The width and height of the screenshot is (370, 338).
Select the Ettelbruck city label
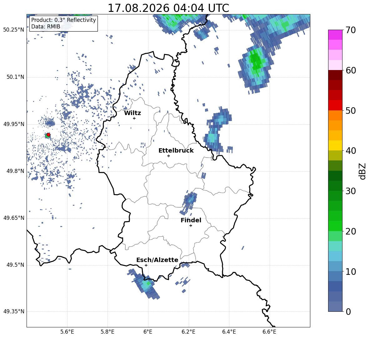coord(176,151)
